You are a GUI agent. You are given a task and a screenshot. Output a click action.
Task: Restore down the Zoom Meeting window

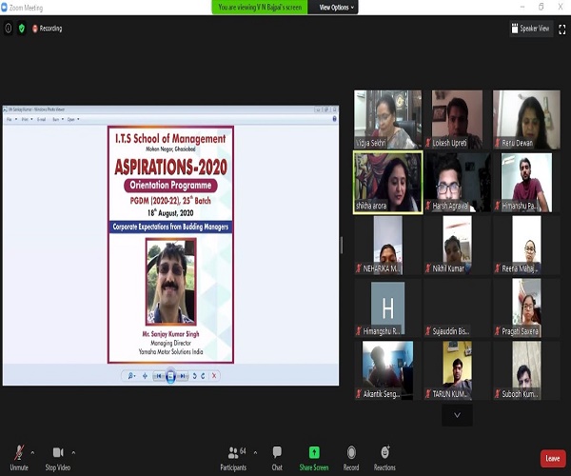pos(541,7)
